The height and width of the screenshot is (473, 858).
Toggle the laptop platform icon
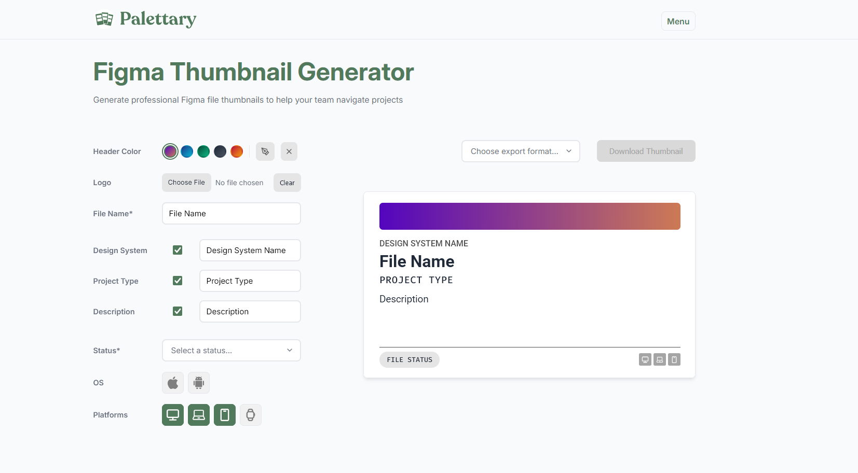click(x=198, y=414)
